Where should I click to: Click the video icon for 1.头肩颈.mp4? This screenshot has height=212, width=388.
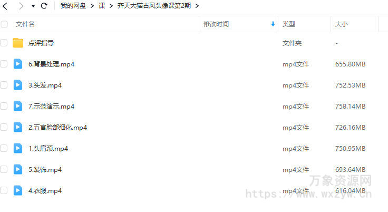coord(18,148)
